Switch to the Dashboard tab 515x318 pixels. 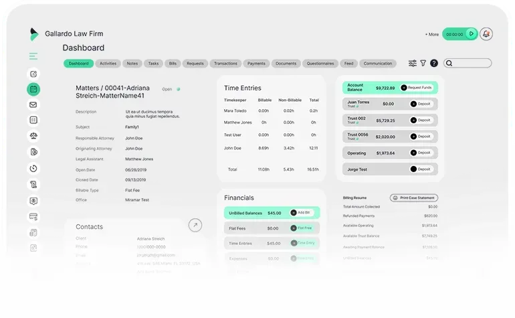(x=78, y=64)
